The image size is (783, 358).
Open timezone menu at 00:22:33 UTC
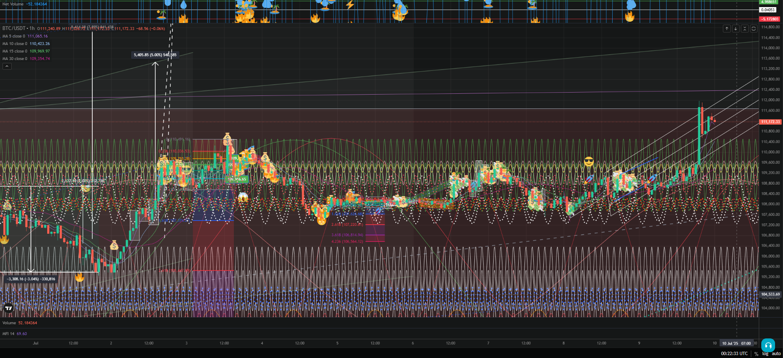tap(734, 354)
